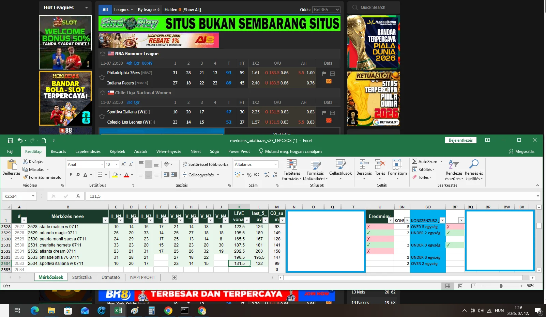
Task: Favorite the Chile Liga Nacional Women star
Action: pos(102,93)
